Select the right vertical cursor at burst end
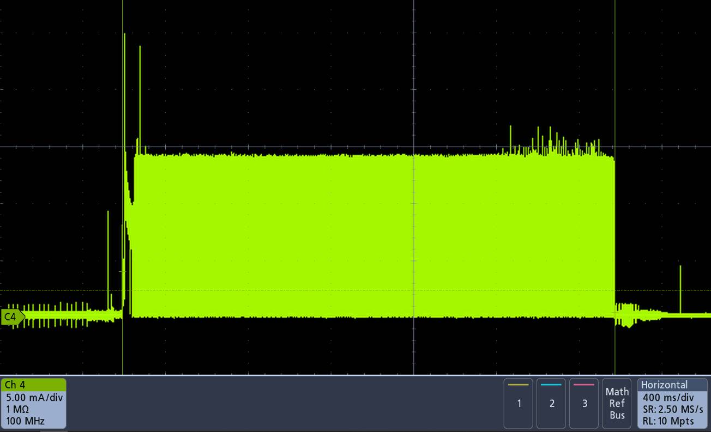Screen dimensions: 711x432 click(x=615, y=82)
